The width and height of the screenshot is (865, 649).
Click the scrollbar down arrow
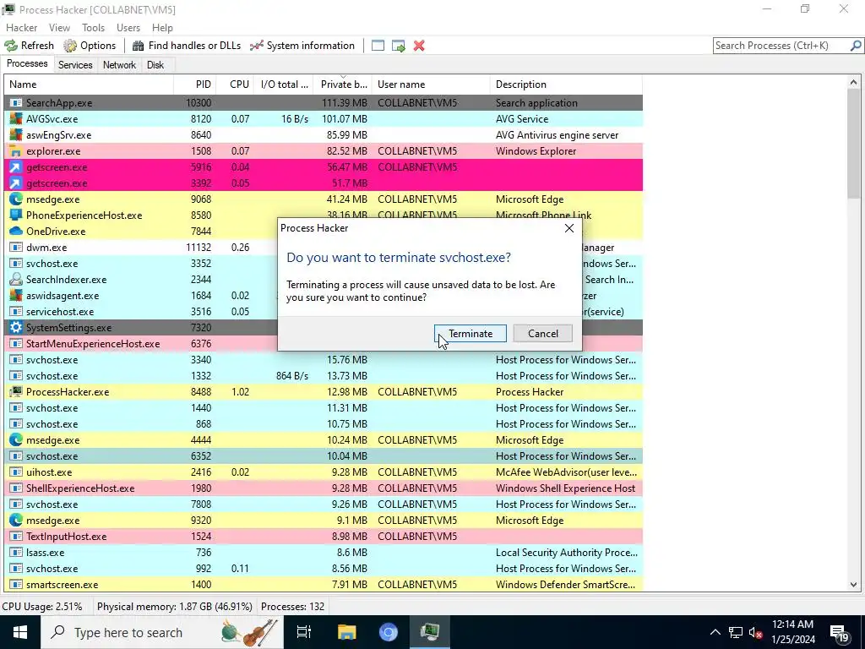853,585
